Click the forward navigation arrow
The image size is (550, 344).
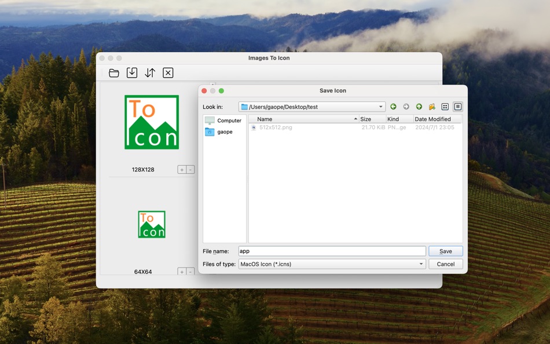pos(406,107)
